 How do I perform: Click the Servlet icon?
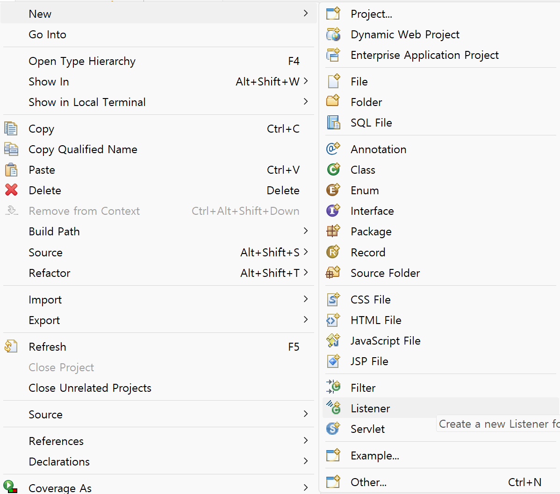pyautogui.click(x=333, y=429)
